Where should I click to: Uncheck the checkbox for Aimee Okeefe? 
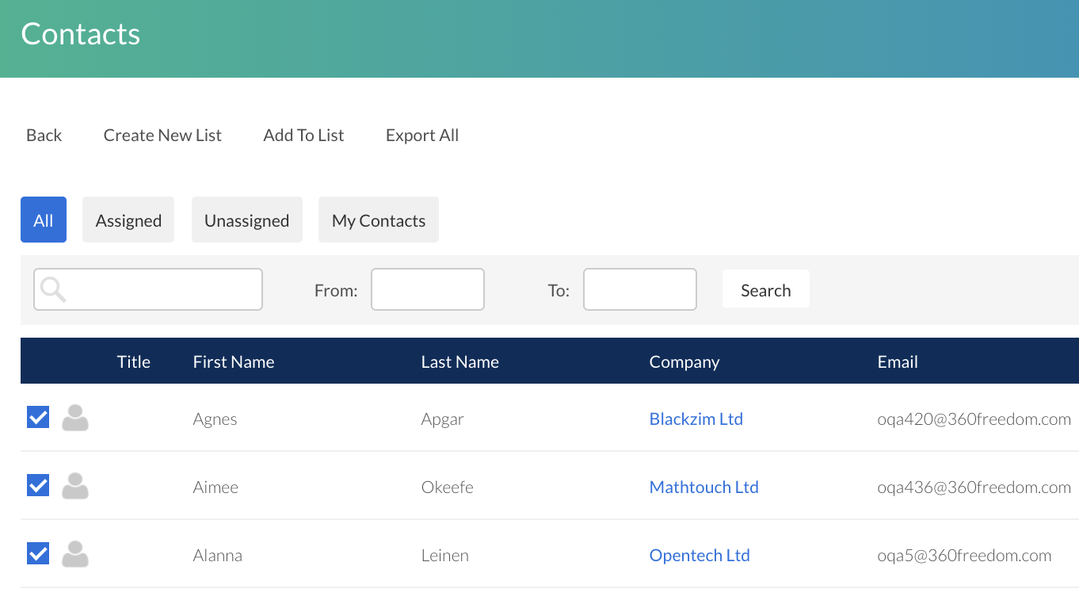click(38, 485)
